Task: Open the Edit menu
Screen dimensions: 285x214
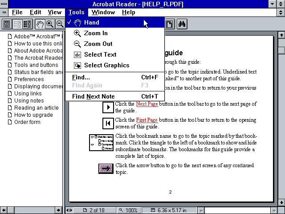Action: point(35,12)
